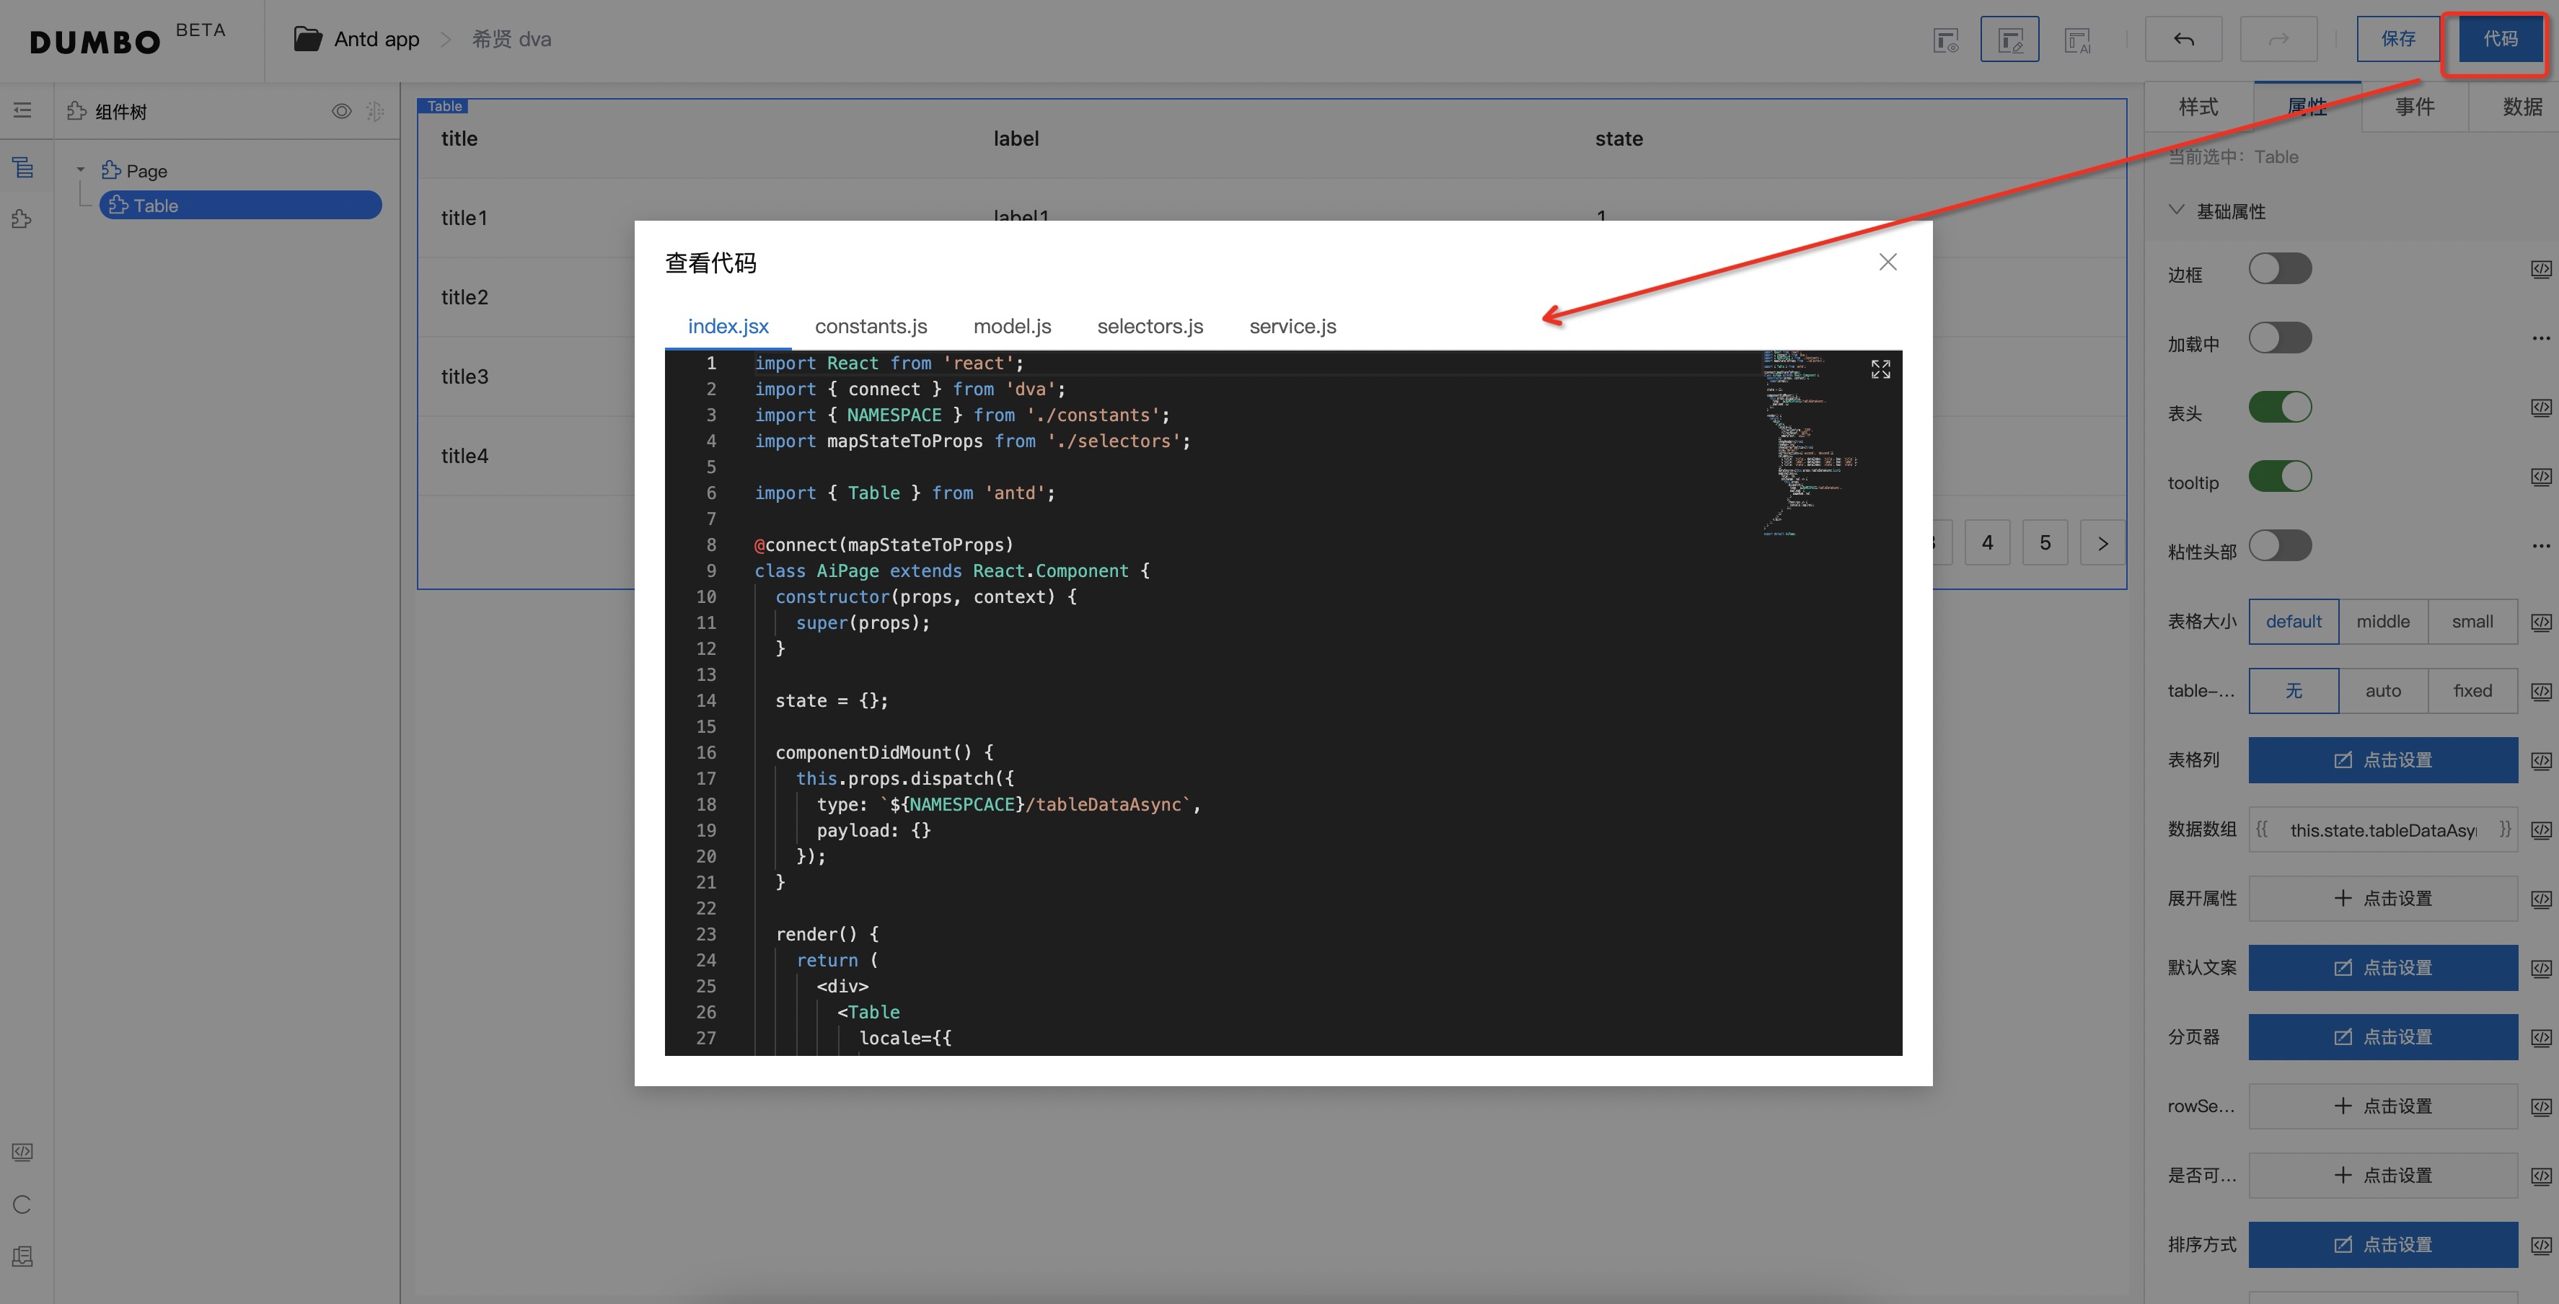This screenshot has width=2559, height=1304.
Task: Open the component library puzzle icon in sidebar
Action: (23, 219)
